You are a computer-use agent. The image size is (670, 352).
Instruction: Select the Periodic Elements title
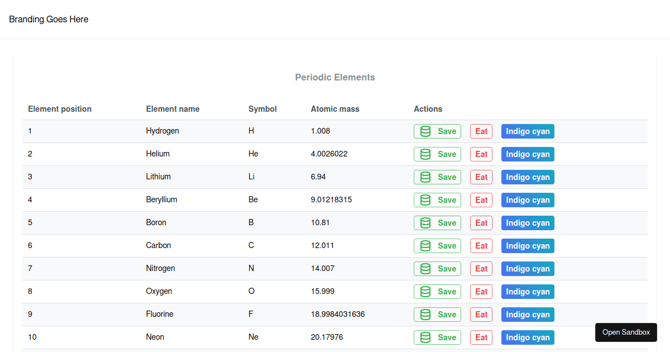pyautogui.click(x=335, y=77)
